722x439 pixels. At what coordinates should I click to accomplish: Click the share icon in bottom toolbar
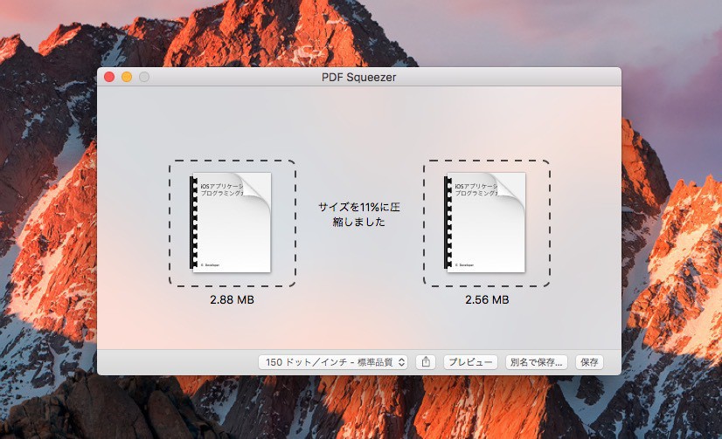coord(426,362)
